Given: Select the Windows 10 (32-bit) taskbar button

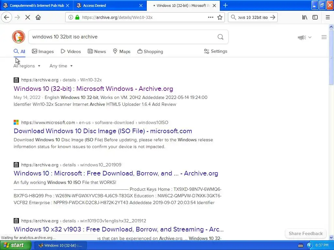Looking at the screenshot, I should 60,245.
